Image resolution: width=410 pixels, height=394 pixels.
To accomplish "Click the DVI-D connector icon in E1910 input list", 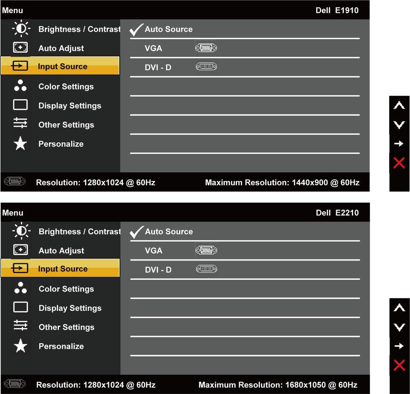I will (x=206, y=67).
